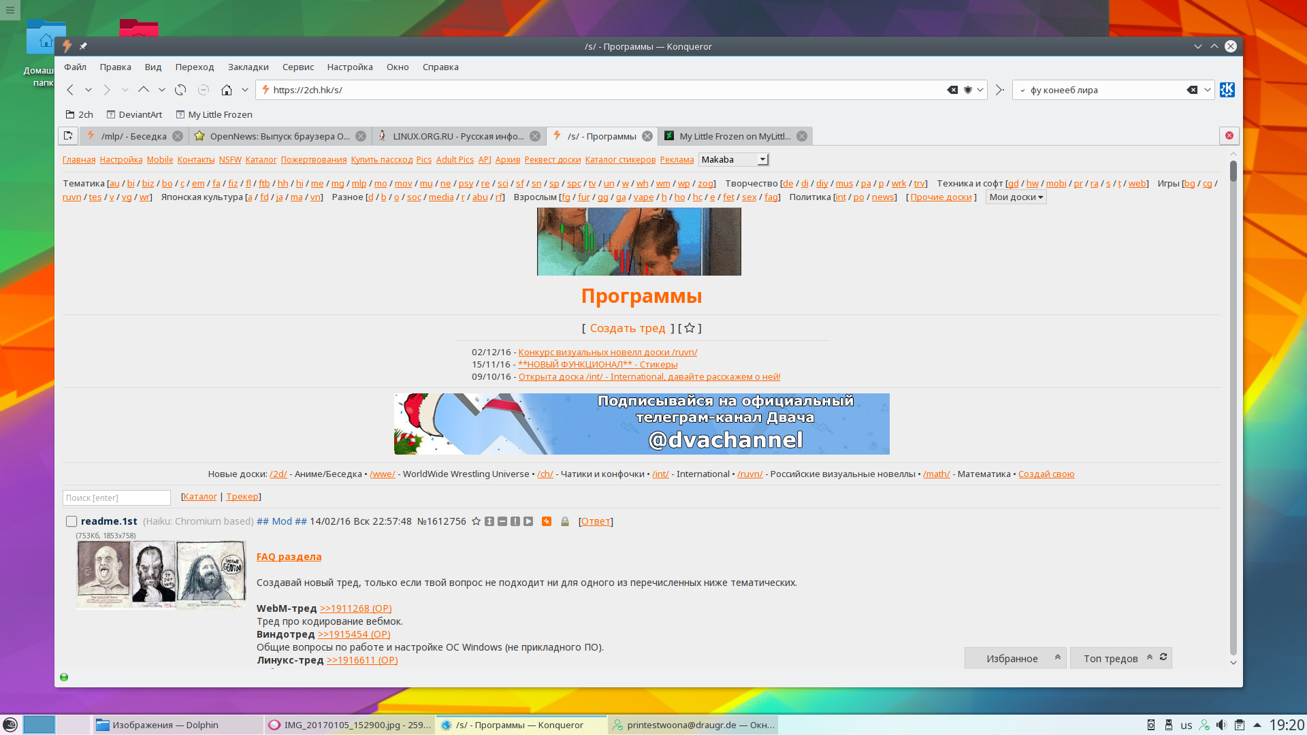Screen dimensions: 1307x735
Task: Clear the URL address field
Action: click(952, 90)
